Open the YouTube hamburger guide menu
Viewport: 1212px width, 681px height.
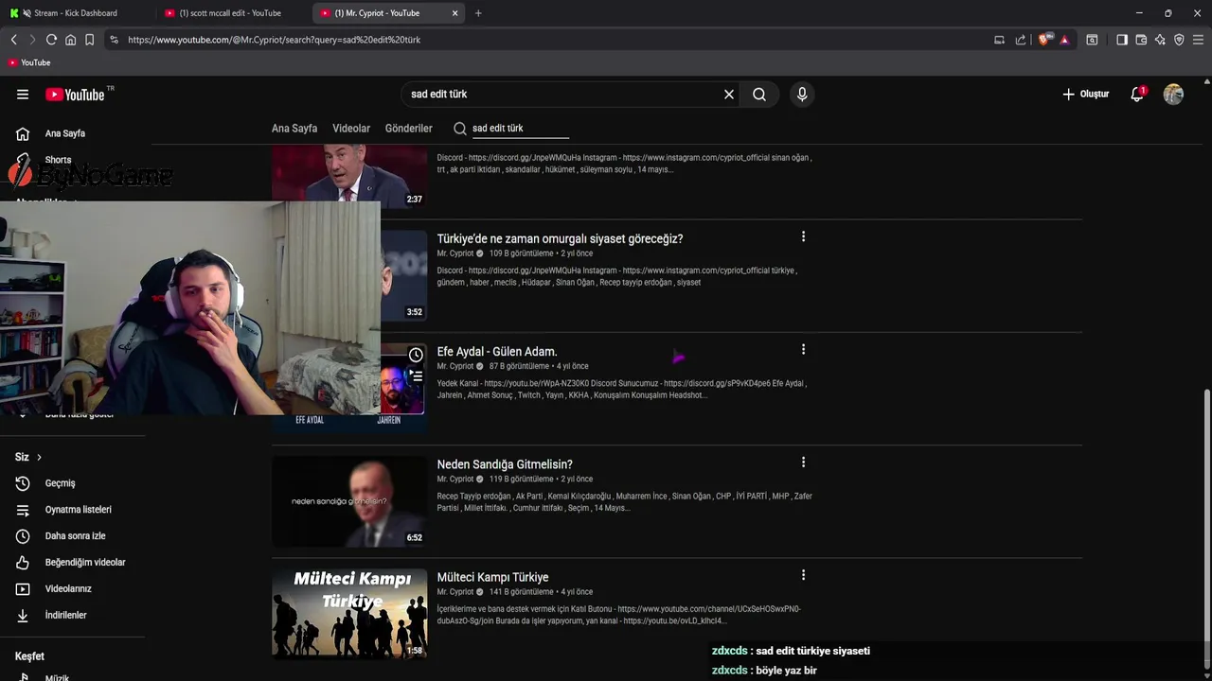[23, 95]
